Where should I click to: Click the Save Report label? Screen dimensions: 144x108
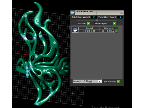(101, 23)
